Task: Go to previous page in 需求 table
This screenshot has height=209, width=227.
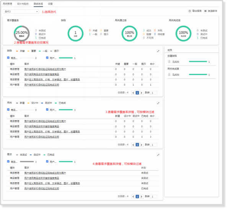Action: (x=133, y=196)
